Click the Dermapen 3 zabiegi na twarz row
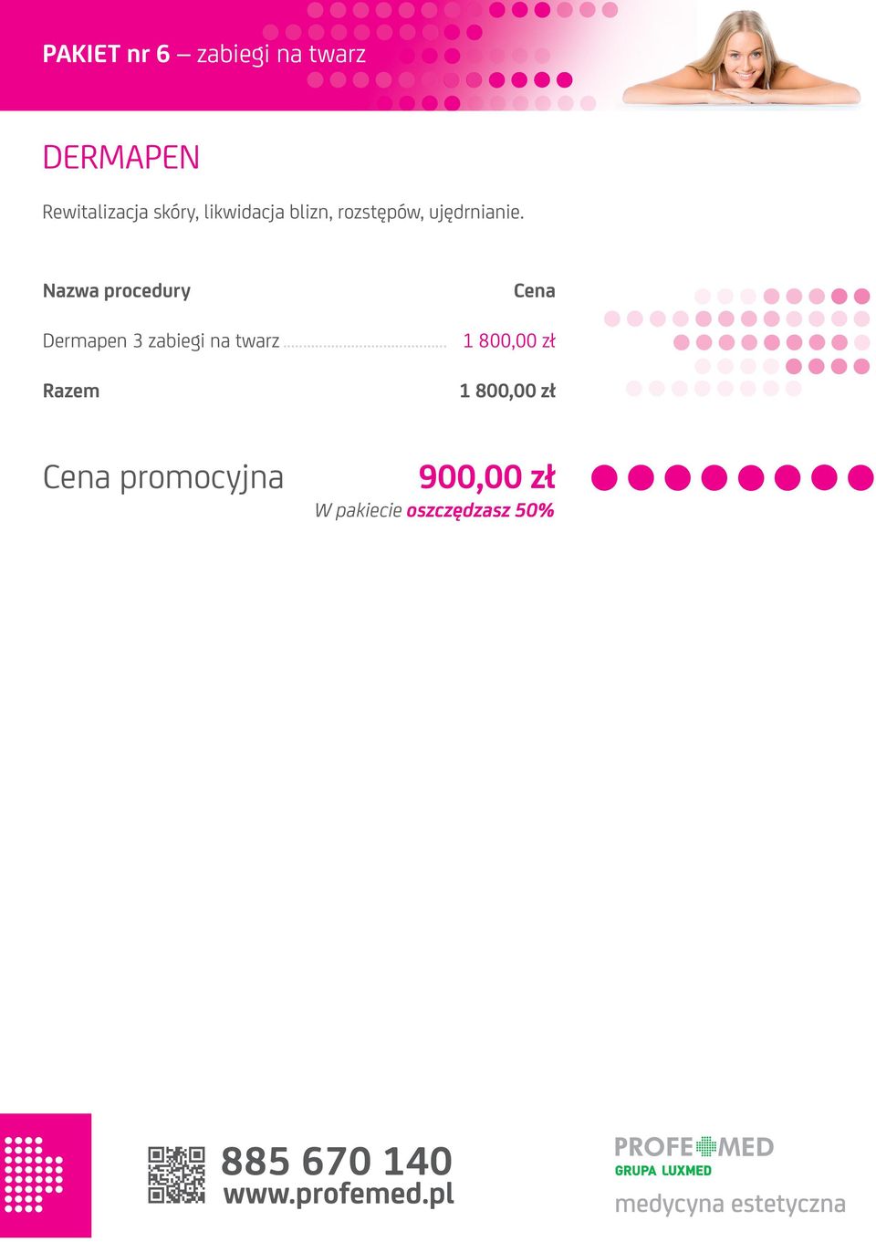 tap(299, 340)
